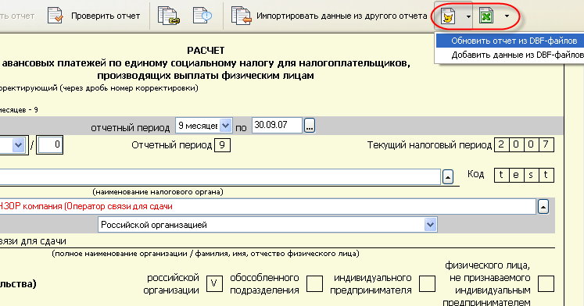Click the Код field showing test

click(524, 175)
